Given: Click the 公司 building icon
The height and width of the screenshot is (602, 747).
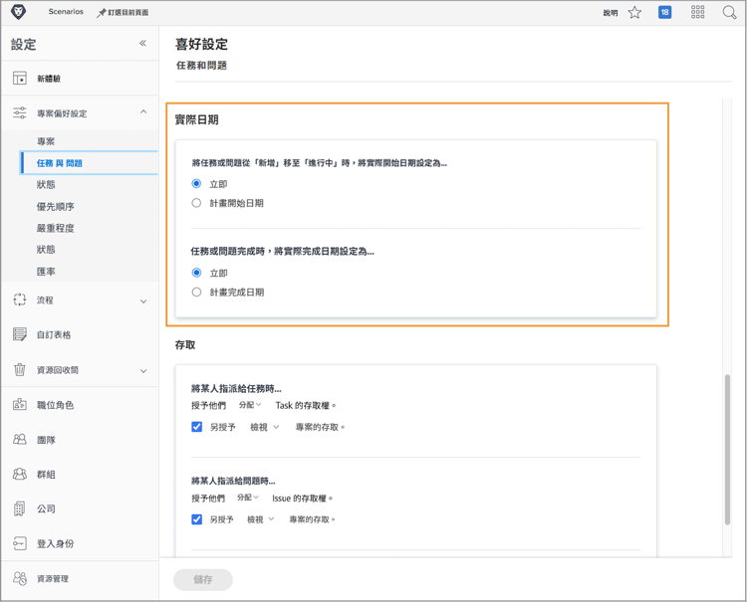Looking at the screenshot, I should [19, 508].
